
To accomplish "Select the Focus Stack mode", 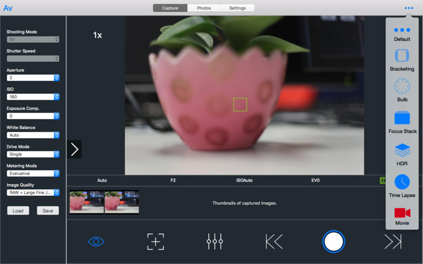I will (402, 118).
